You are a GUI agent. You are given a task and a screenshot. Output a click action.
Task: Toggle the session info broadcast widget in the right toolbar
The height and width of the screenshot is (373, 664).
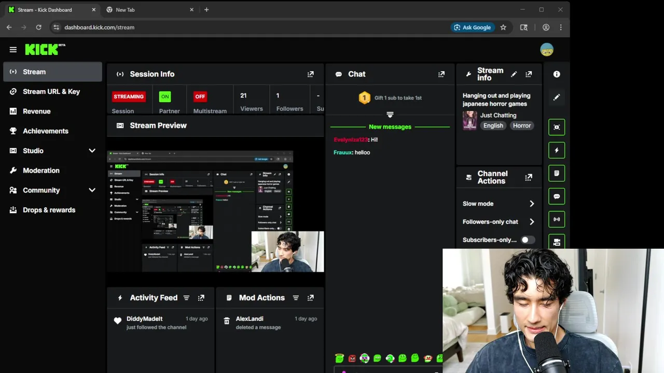point(557,219)
